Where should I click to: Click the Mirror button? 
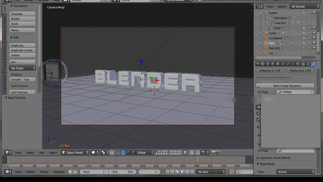(22, 30)
